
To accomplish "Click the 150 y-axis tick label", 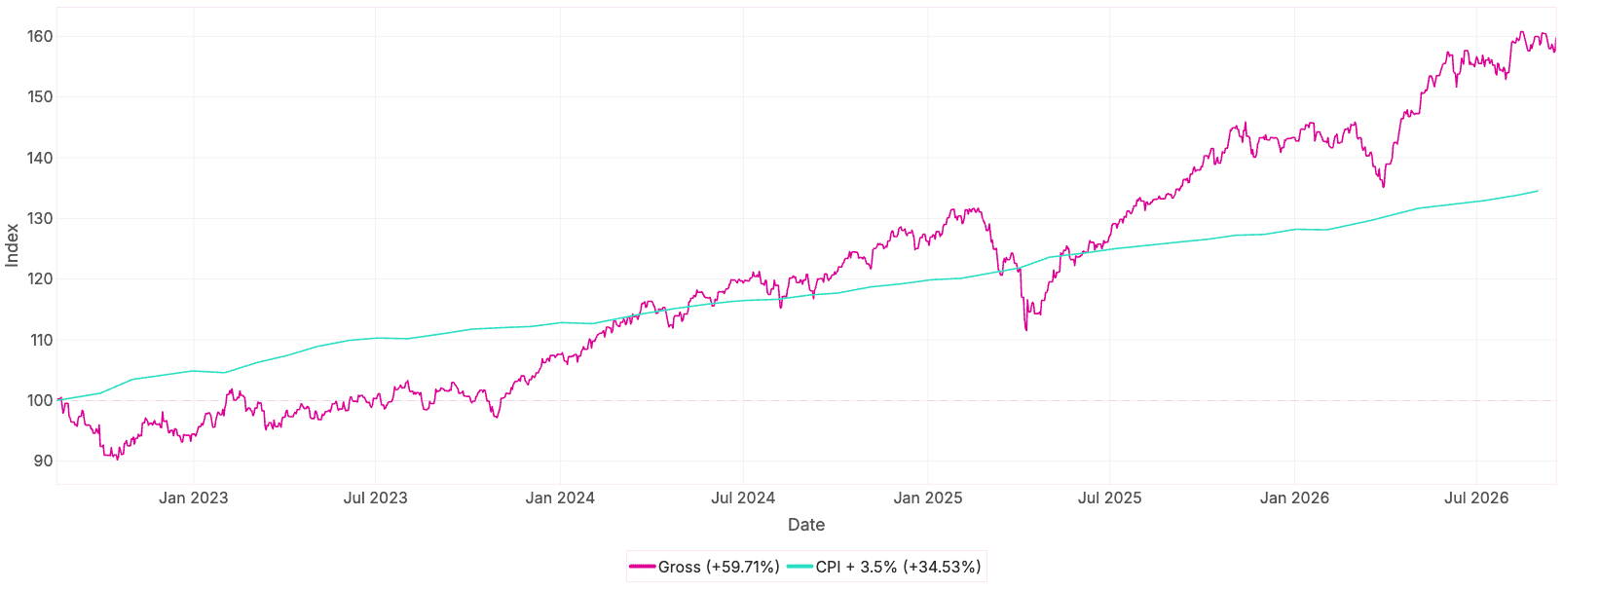I will [x=41, y=97].
